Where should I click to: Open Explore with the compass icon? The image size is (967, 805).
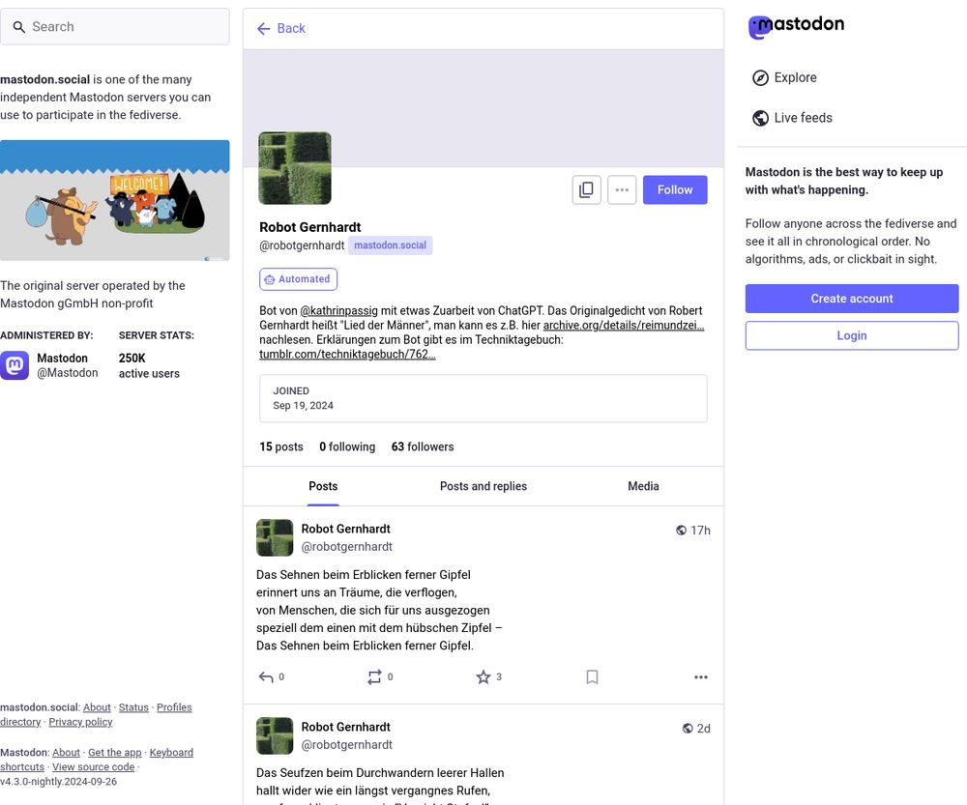[760, 77]
